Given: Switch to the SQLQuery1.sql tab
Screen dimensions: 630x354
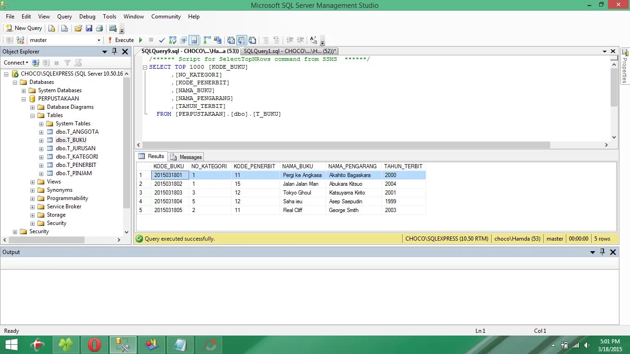Looking at the screenshot, I should (x=290, y=51).
